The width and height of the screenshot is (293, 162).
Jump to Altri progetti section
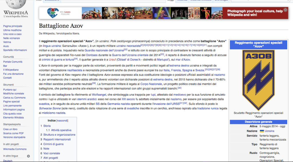point(51,158)
